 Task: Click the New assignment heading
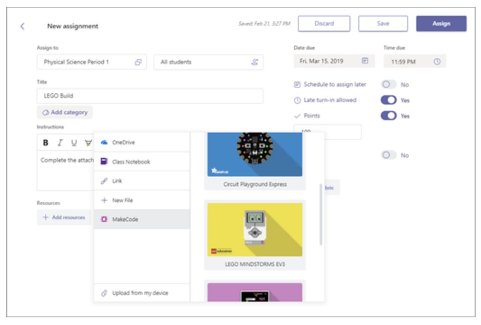click(73, 26)
